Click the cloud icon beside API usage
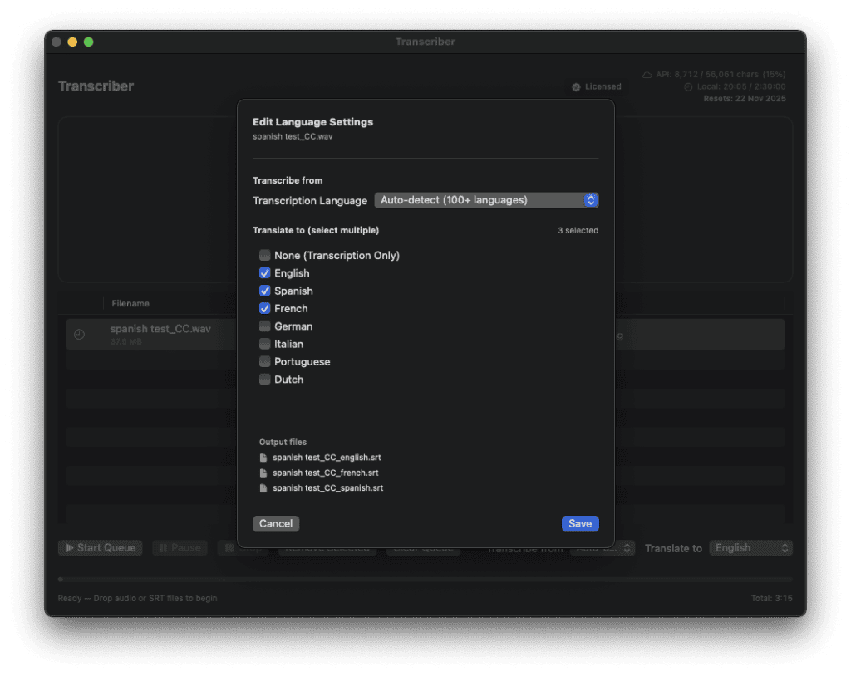 point(647,75)
